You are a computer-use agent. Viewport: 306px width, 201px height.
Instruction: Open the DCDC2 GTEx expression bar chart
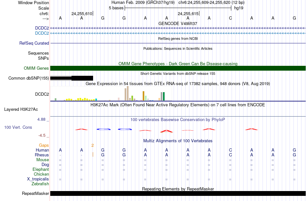[x=111, y=93]
